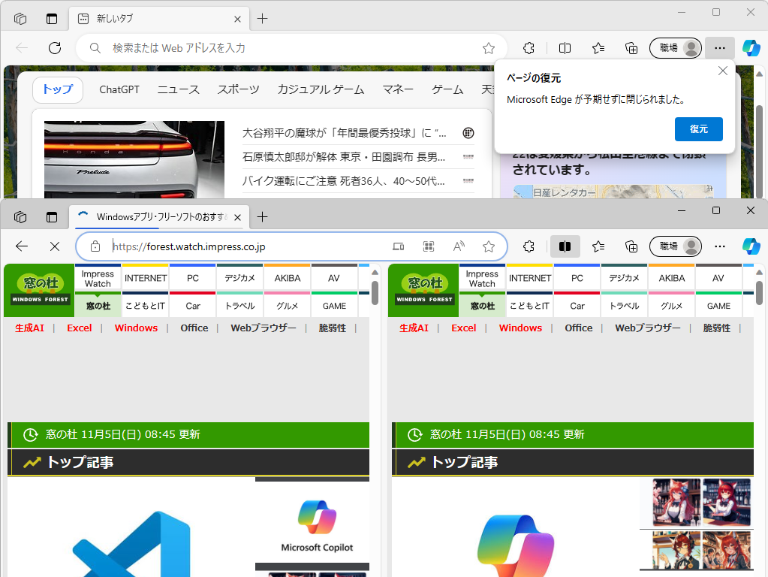Click the reload icon in the top window
The image size is (768, 577).
click(x=53, y=48)
